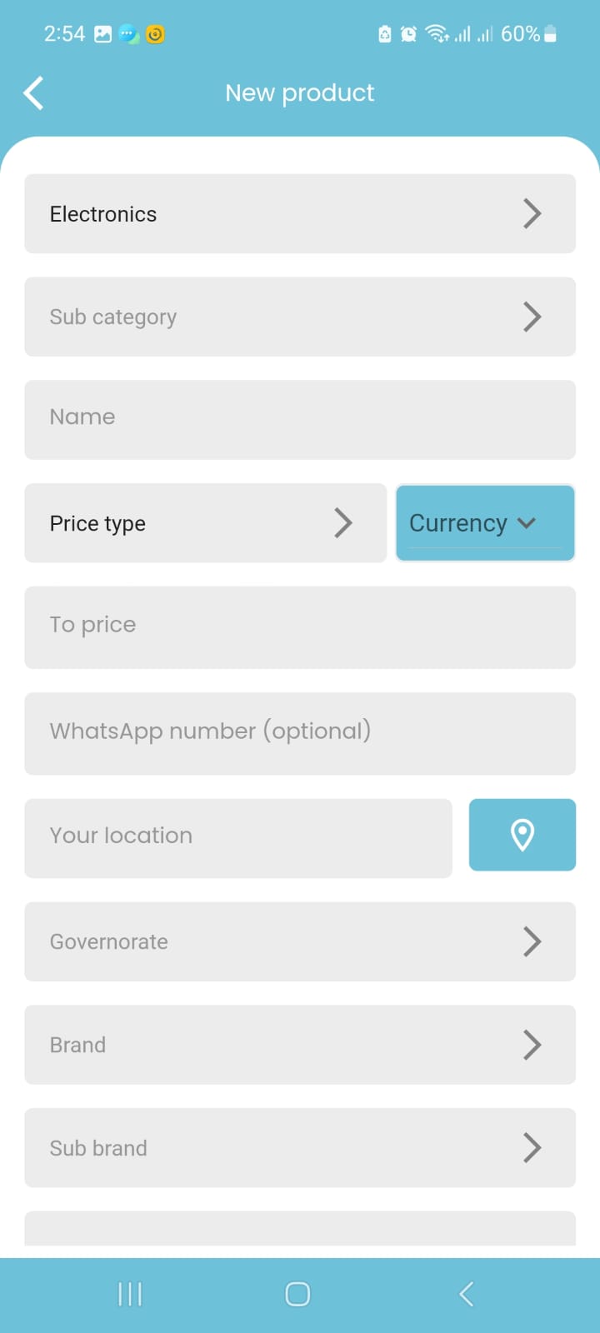Viewport: 600px width, 1333px height.
Task: Open the Governorate selection list
Action: coord(300,941)
